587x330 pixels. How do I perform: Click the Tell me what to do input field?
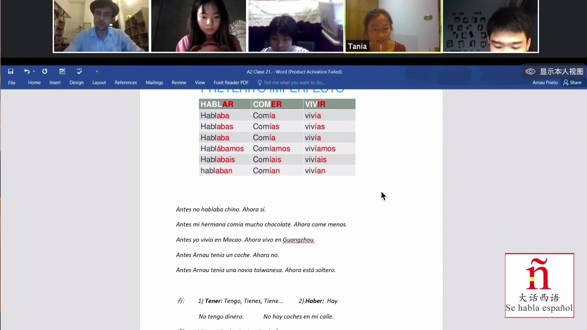[293, 82]
